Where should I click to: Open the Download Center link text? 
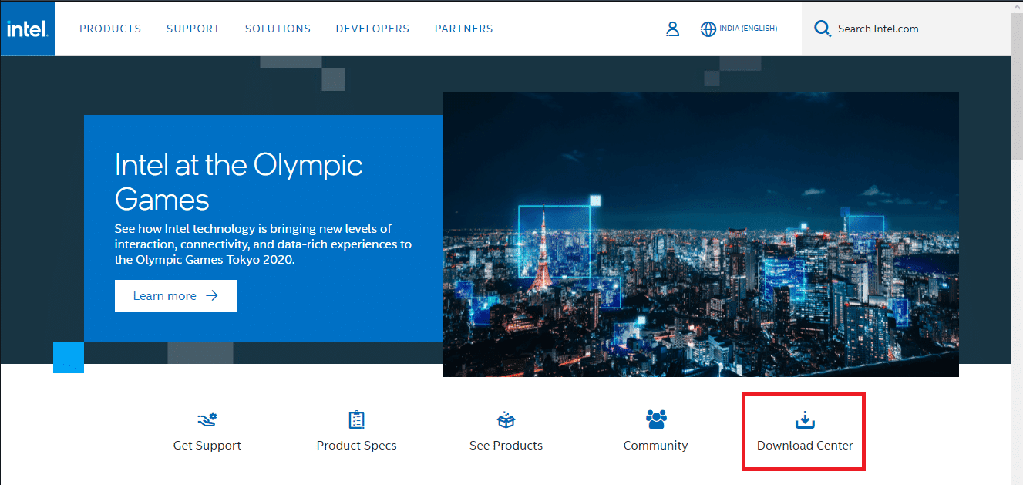pyautogui.click(x=805, y=446)
